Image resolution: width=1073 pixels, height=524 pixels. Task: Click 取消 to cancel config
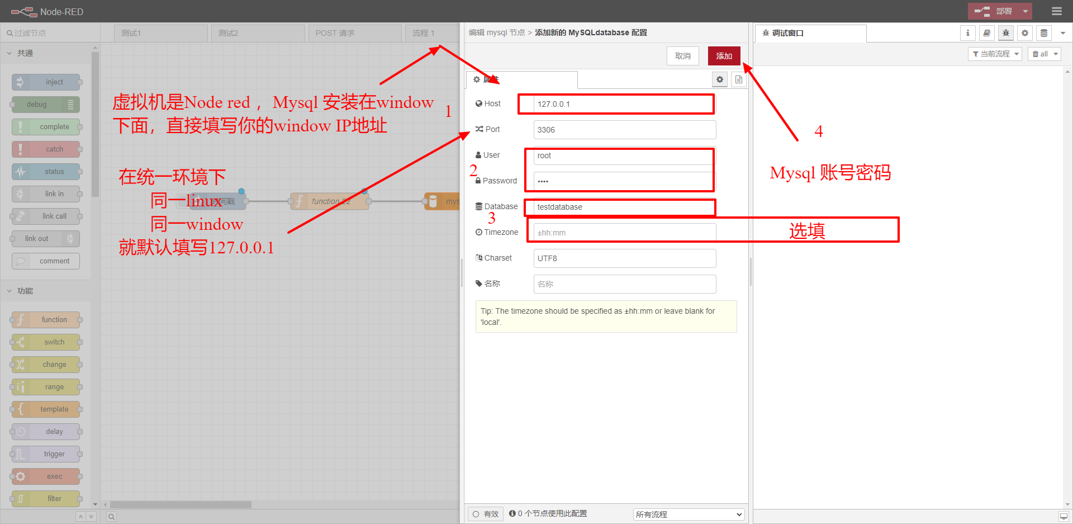[683, 56]
